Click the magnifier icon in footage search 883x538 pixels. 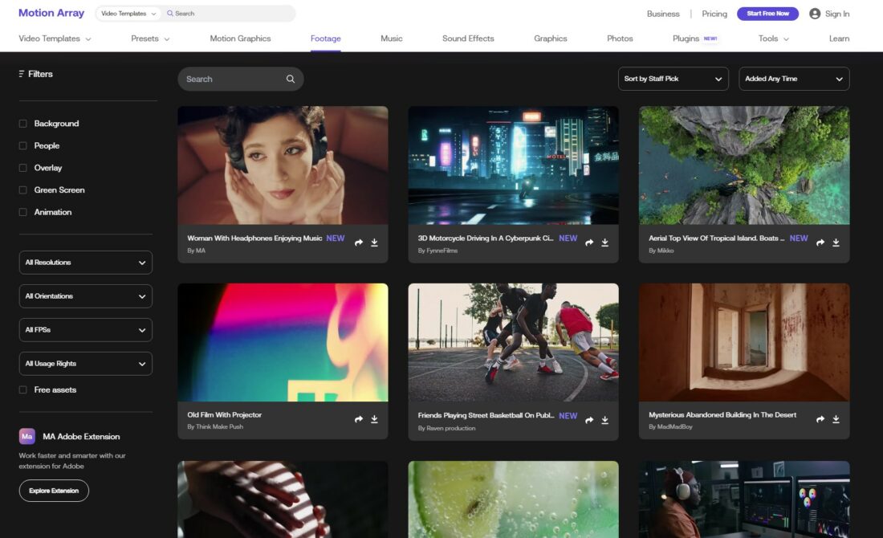coord(291,79)
